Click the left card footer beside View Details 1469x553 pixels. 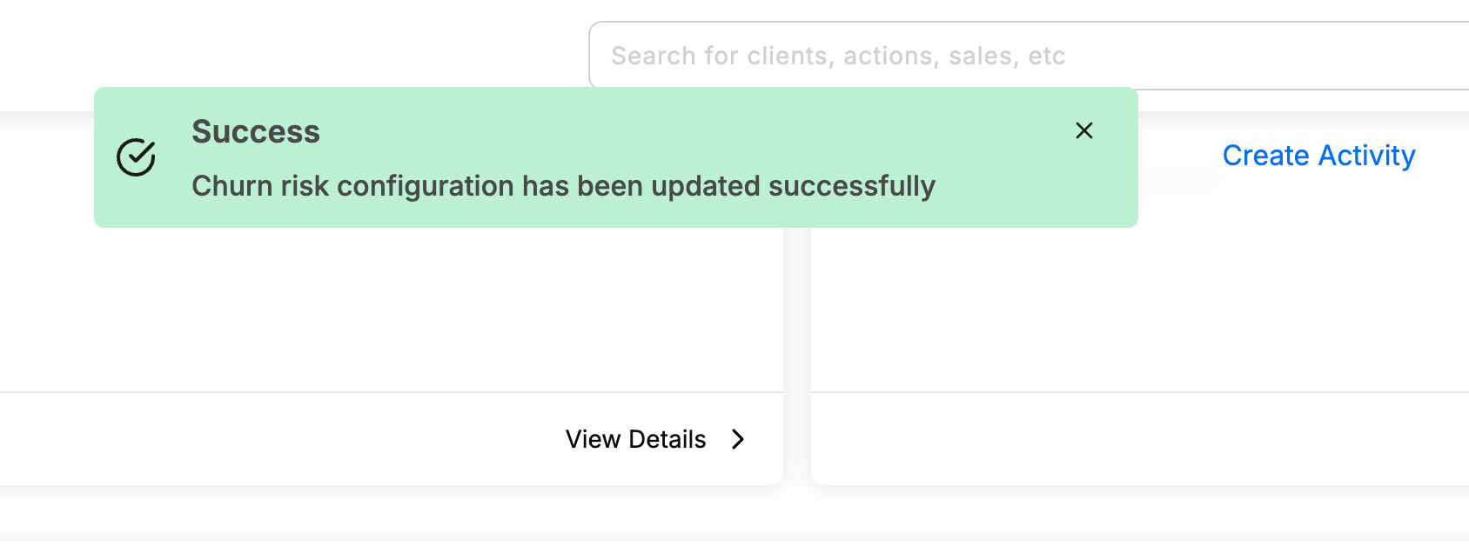click(x=278, y=439)
